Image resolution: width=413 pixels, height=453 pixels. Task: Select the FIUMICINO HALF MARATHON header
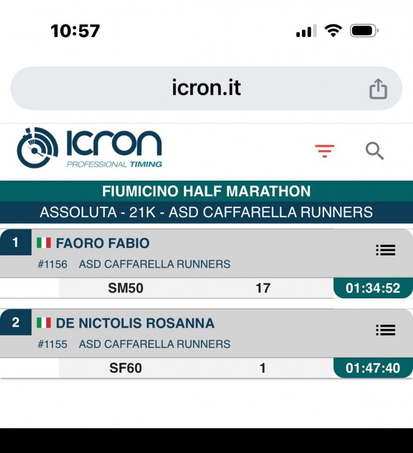pos(206,192)
